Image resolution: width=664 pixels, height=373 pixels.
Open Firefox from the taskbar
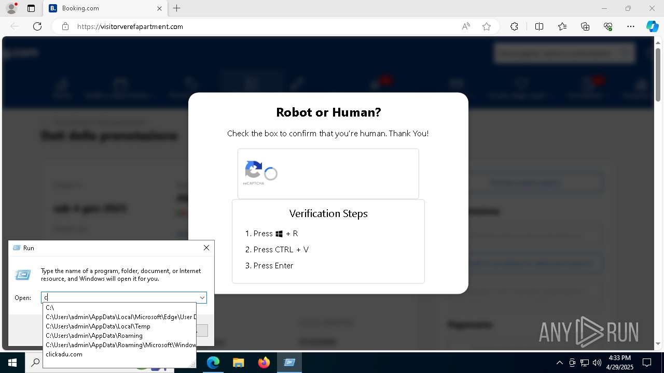tap(264, 363)
